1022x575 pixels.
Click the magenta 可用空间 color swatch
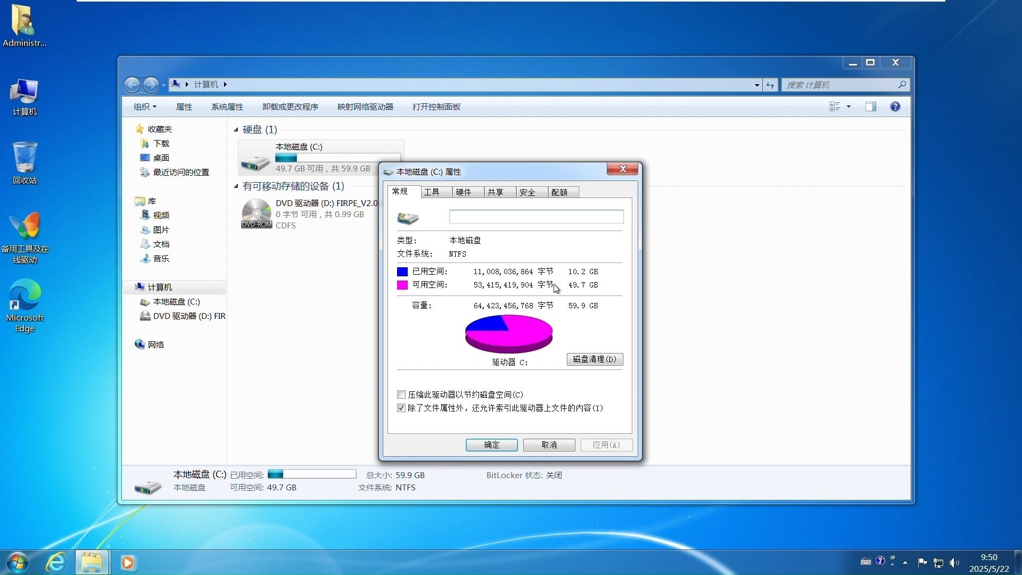[402, 285]
